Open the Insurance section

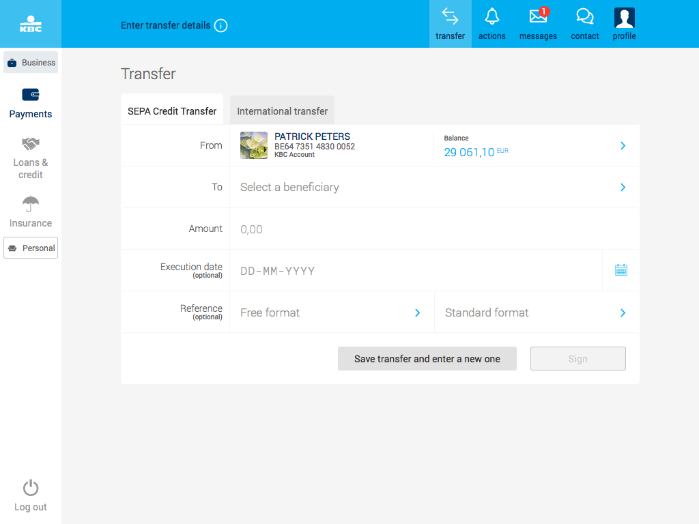click(30, 210)
